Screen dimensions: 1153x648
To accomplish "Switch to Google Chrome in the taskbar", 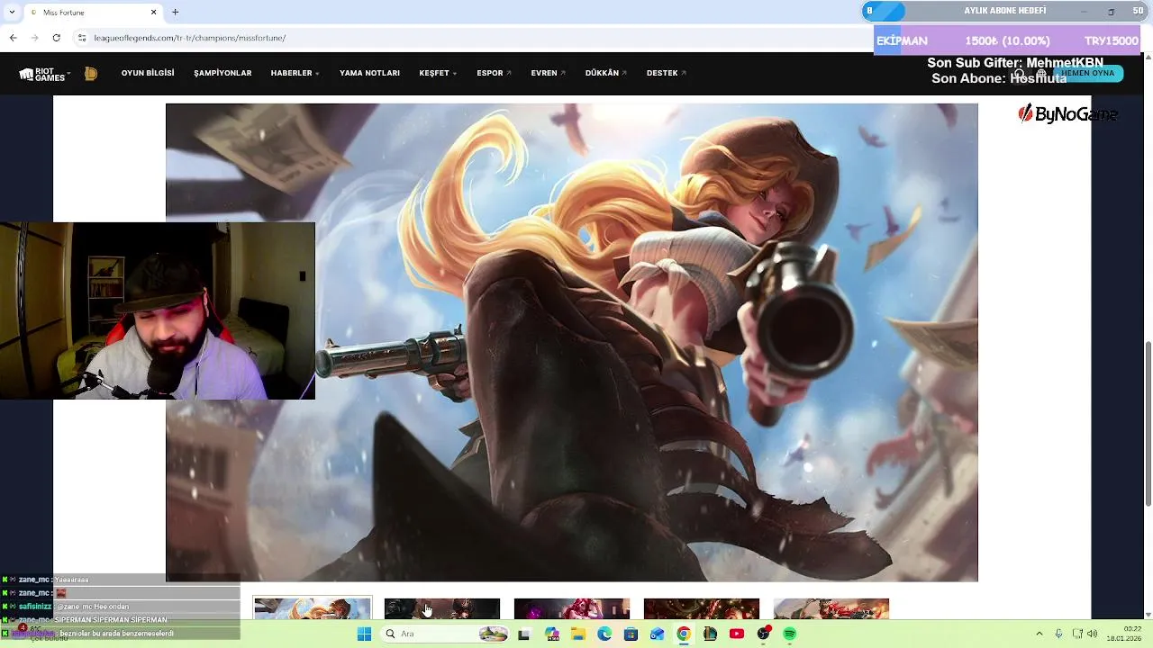I will tap(684, 634).
